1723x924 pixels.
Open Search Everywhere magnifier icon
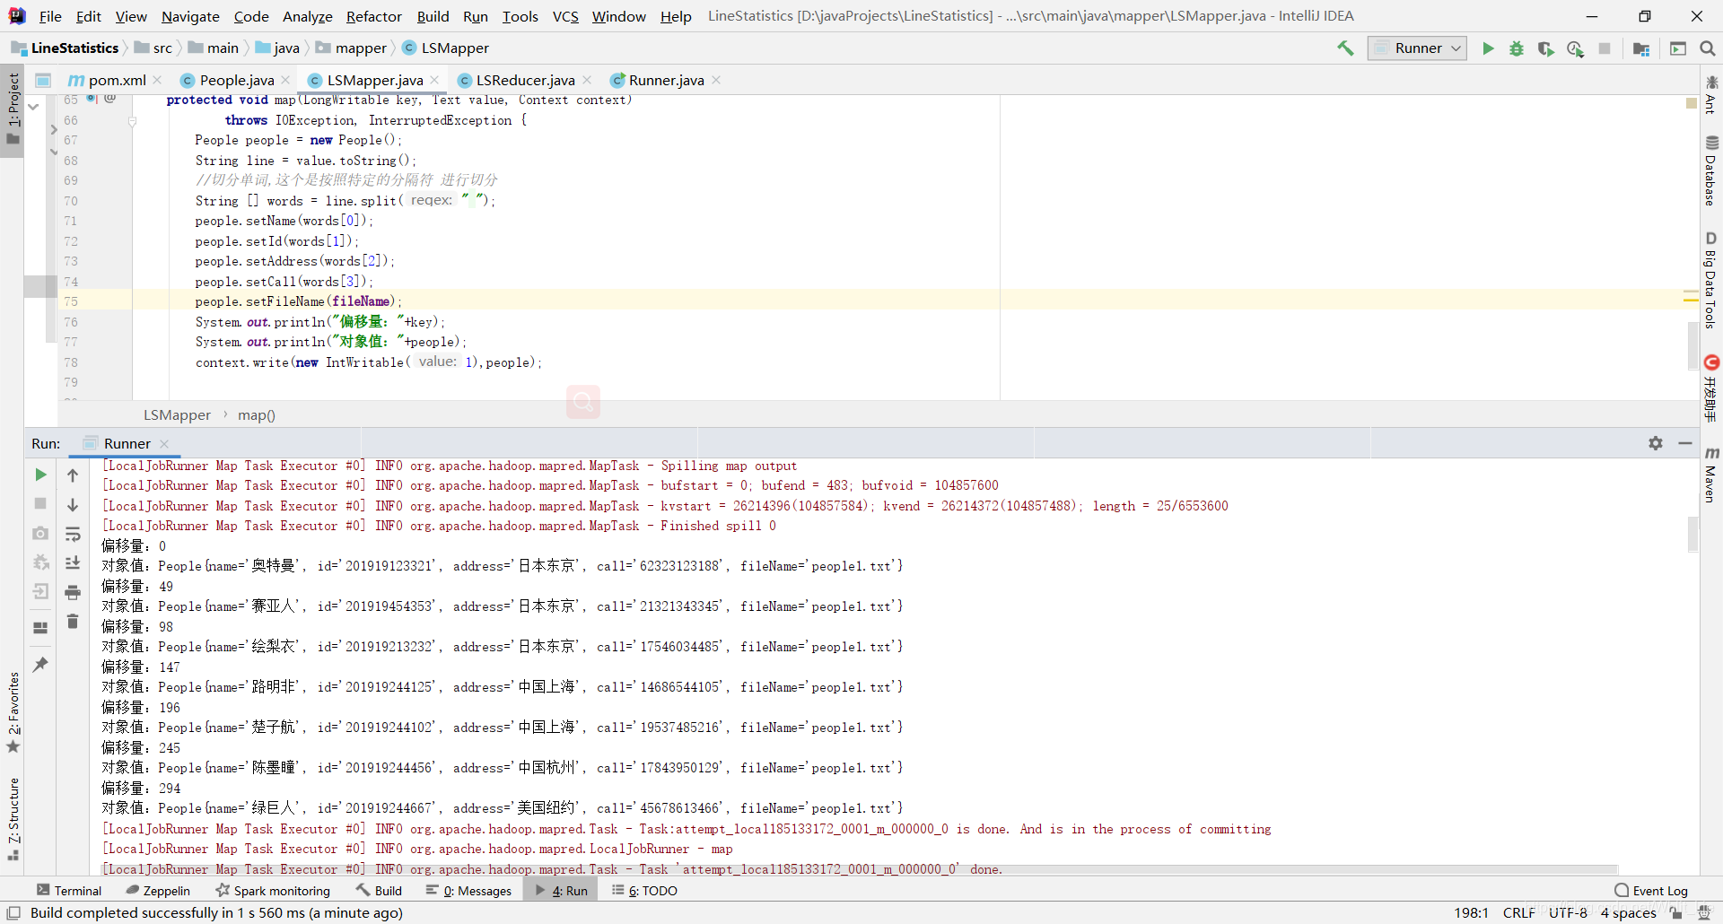point(1708,48)
